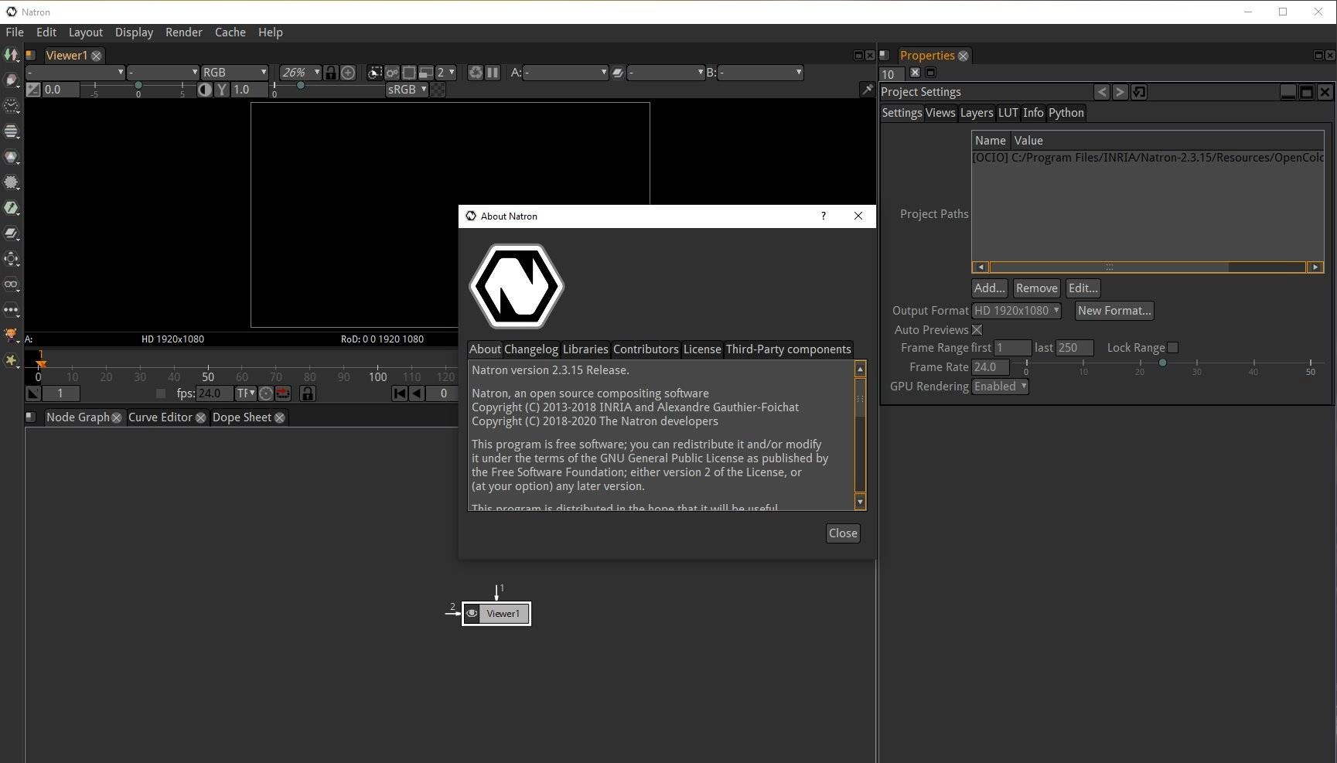This screenshot has width=1337, height=763.
Task: Open the Color nodes toolbox
Action: pyautogui.click(x=11, y=157)
